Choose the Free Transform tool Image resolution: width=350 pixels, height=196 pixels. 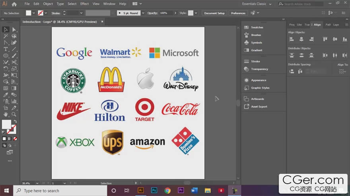[x=14, y=75]
